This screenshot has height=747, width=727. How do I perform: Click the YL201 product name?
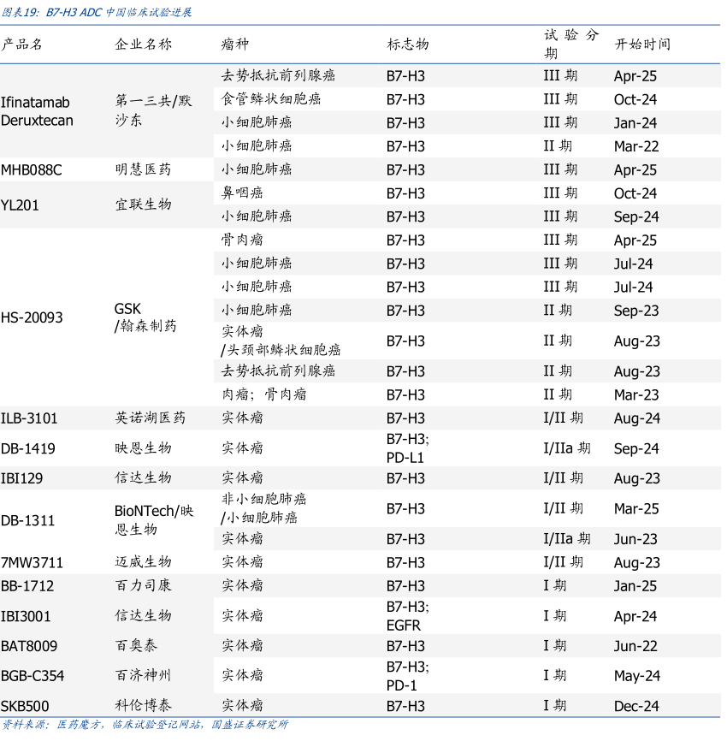tap(20, 205)
